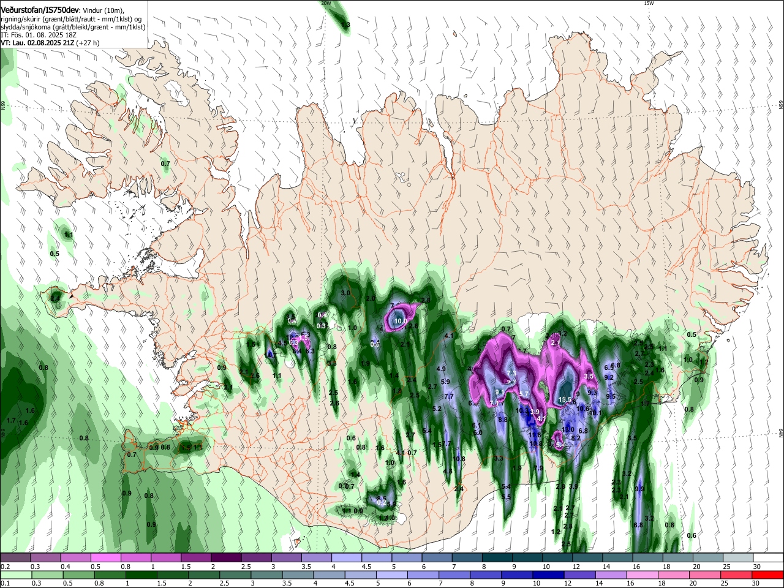784x588 pixels.
Task: Click the 'Veðurstofan/IS750dev' title text
Action: click(39, 10)
